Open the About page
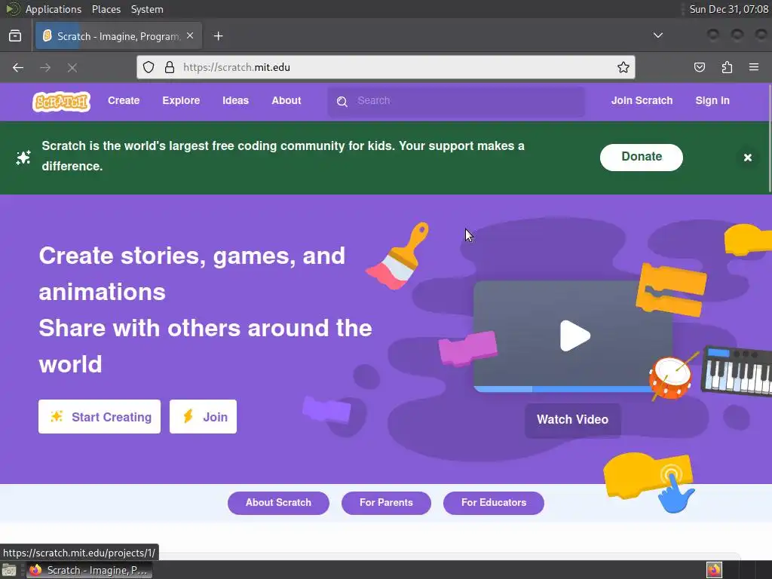This screenshot has height=579, width=772. (286, 100)
